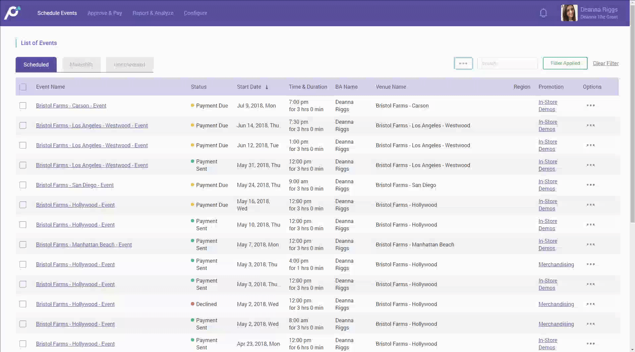Sort by Start Date arrow
635x352 pixels.
266,87
